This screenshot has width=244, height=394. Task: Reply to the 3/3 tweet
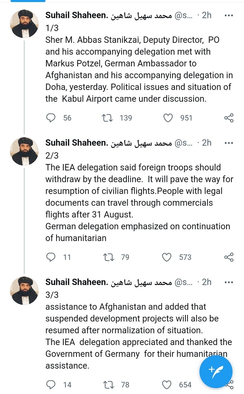point(51,384)
